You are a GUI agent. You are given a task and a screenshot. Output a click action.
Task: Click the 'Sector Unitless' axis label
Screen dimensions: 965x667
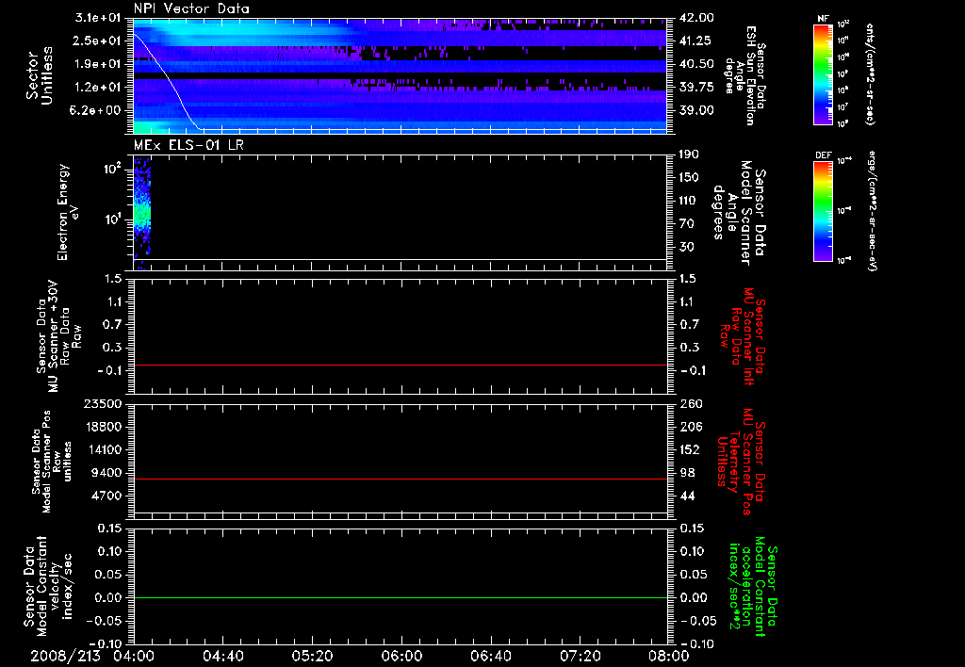pos(40,75)
